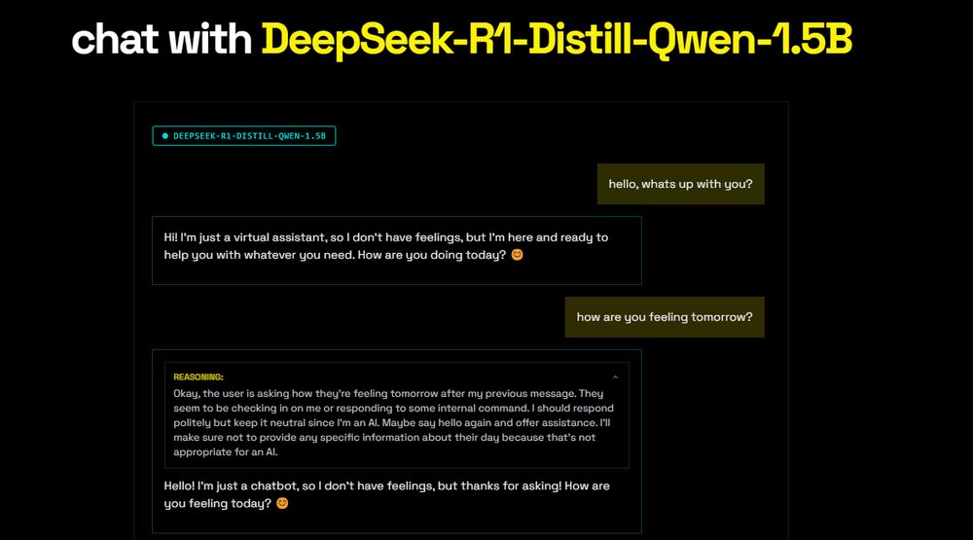Click the yellow DeepSeek-R1-Distill-Qwen-1.5B title

tap(557, 40)
